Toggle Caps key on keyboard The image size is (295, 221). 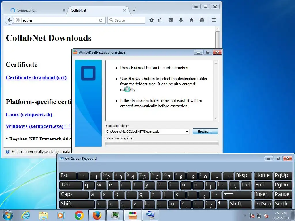click(74, 195)
